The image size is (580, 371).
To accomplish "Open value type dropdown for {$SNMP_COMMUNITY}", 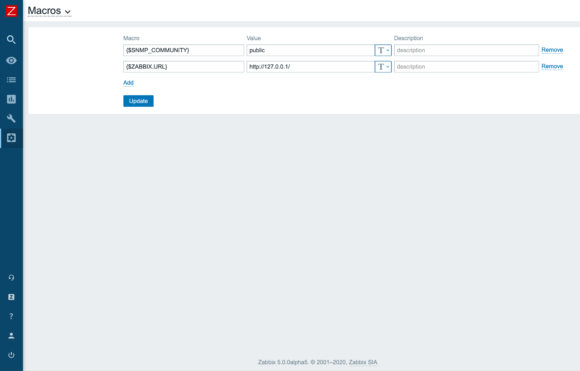I will click(x=383, y=50).
